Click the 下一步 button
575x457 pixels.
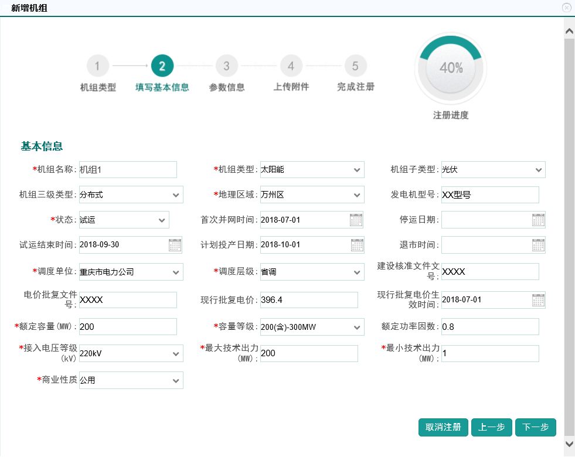click(x=535, y=428)
